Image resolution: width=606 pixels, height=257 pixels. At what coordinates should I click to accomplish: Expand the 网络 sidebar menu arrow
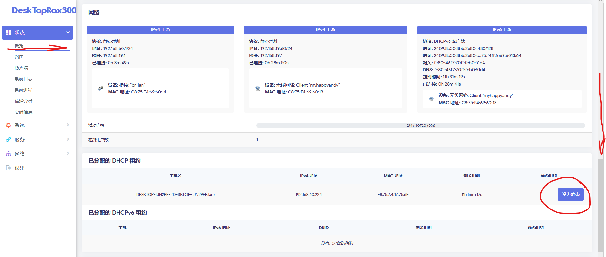tap(68, 153)
